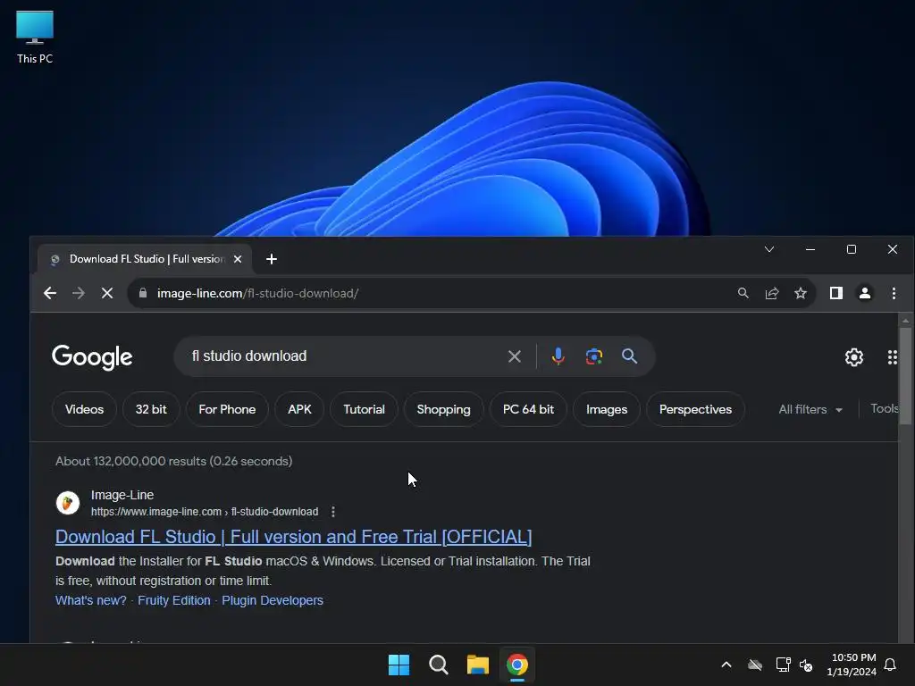This screenshot has height=686, width=915.
Task: Expand the All filters dropdown
Action: tap(810, 409)
